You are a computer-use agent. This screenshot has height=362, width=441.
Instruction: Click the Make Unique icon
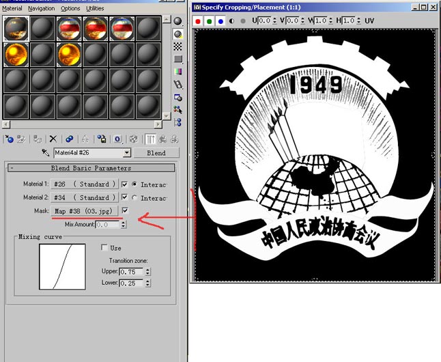tap(85, 139)
